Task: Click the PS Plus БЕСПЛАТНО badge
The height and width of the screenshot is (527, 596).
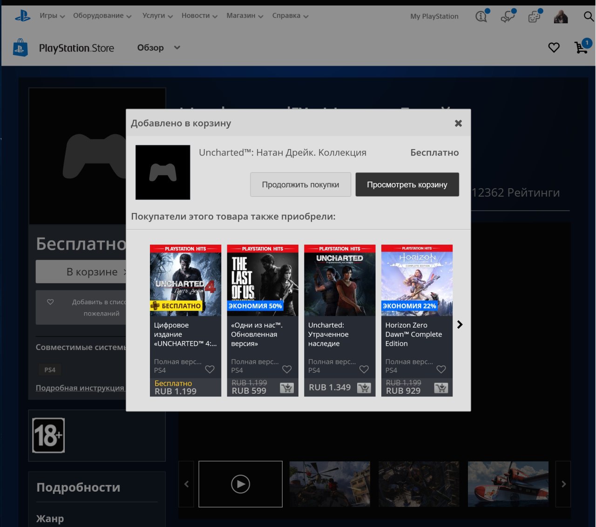Action: pos(176,306)
